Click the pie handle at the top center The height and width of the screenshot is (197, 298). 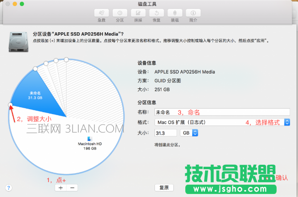66,60
